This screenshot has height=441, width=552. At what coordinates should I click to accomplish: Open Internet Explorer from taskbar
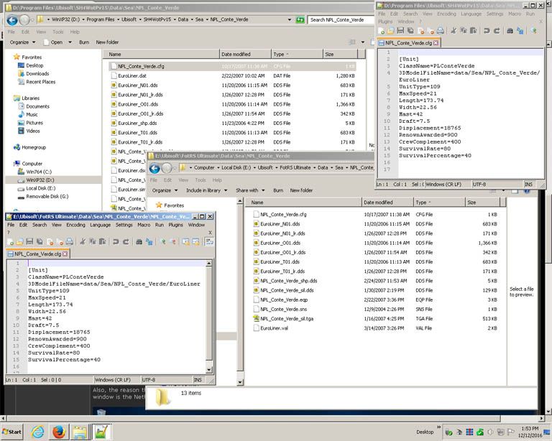[x=37, y=432]
